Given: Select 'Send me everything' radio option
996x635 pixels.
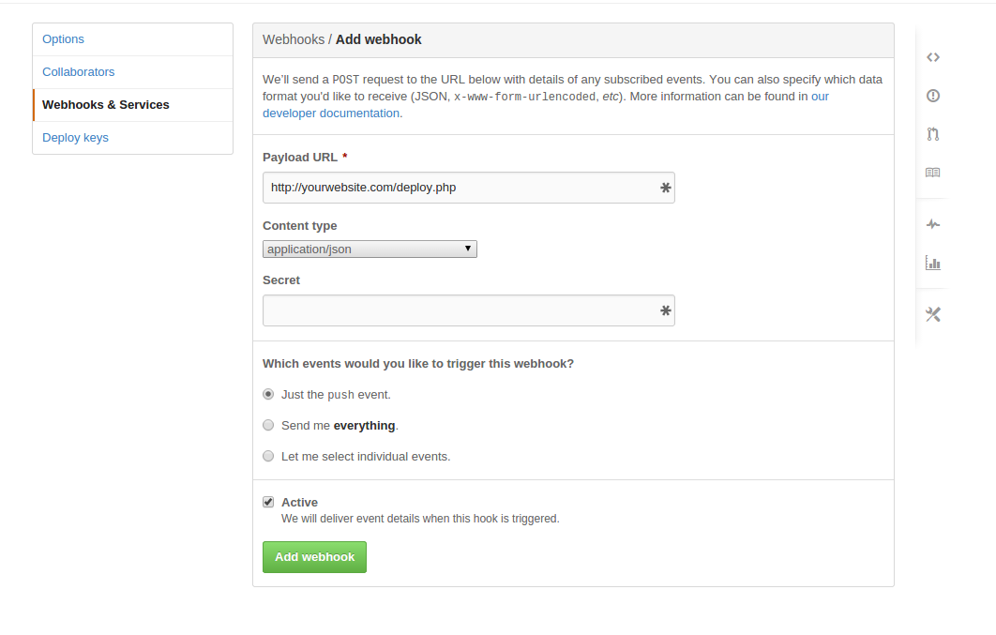Looking at the screenshot, I should point(268,426).
